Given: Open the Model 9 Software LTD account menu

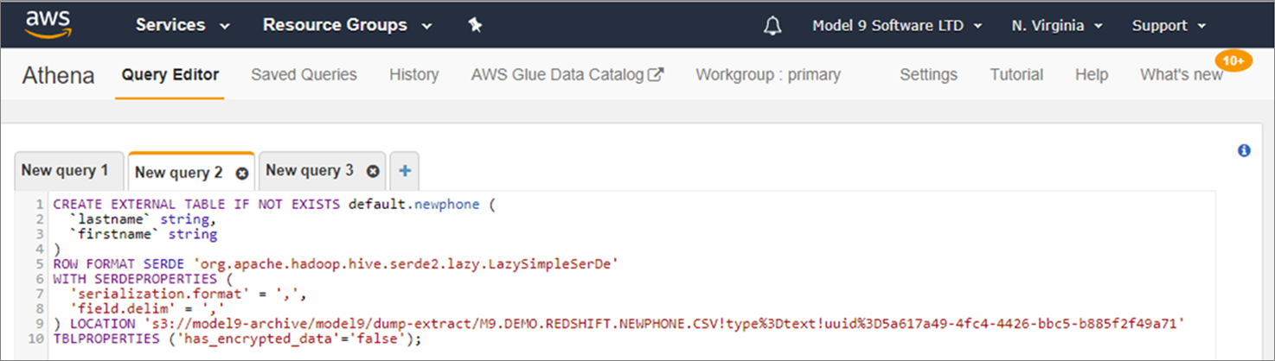Looking at the screenshot, I should [x=897, y=26].
